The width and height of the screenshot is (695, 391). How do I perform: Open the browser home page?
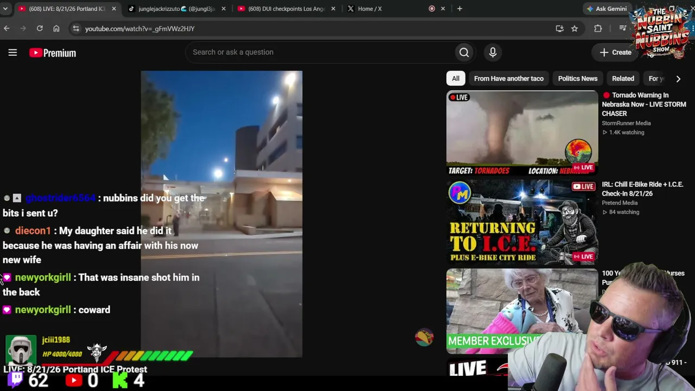(x=56, y=28)
